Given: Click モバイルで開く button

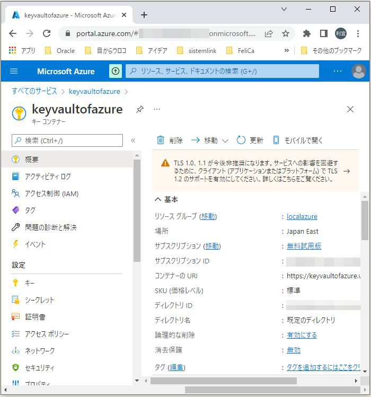Looking at the screenshot, I should (298, 140).
